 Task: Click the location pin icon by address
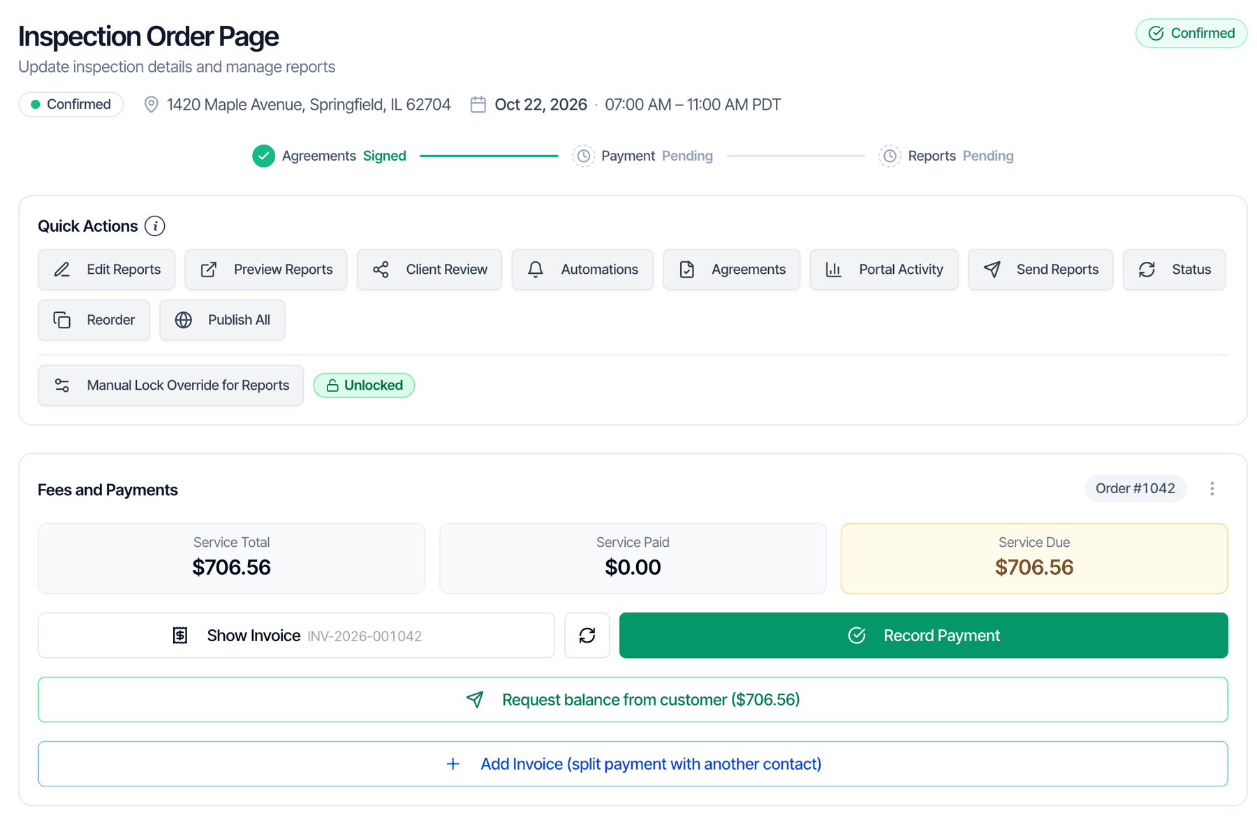[x=151, y=105]
